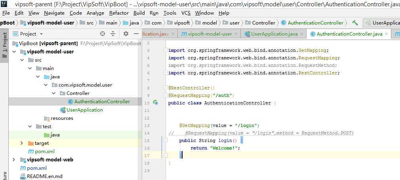Image resolution: width=400 pixels, height=180 pixels.
Task: Open the Window menu
Action: (205, 13)
